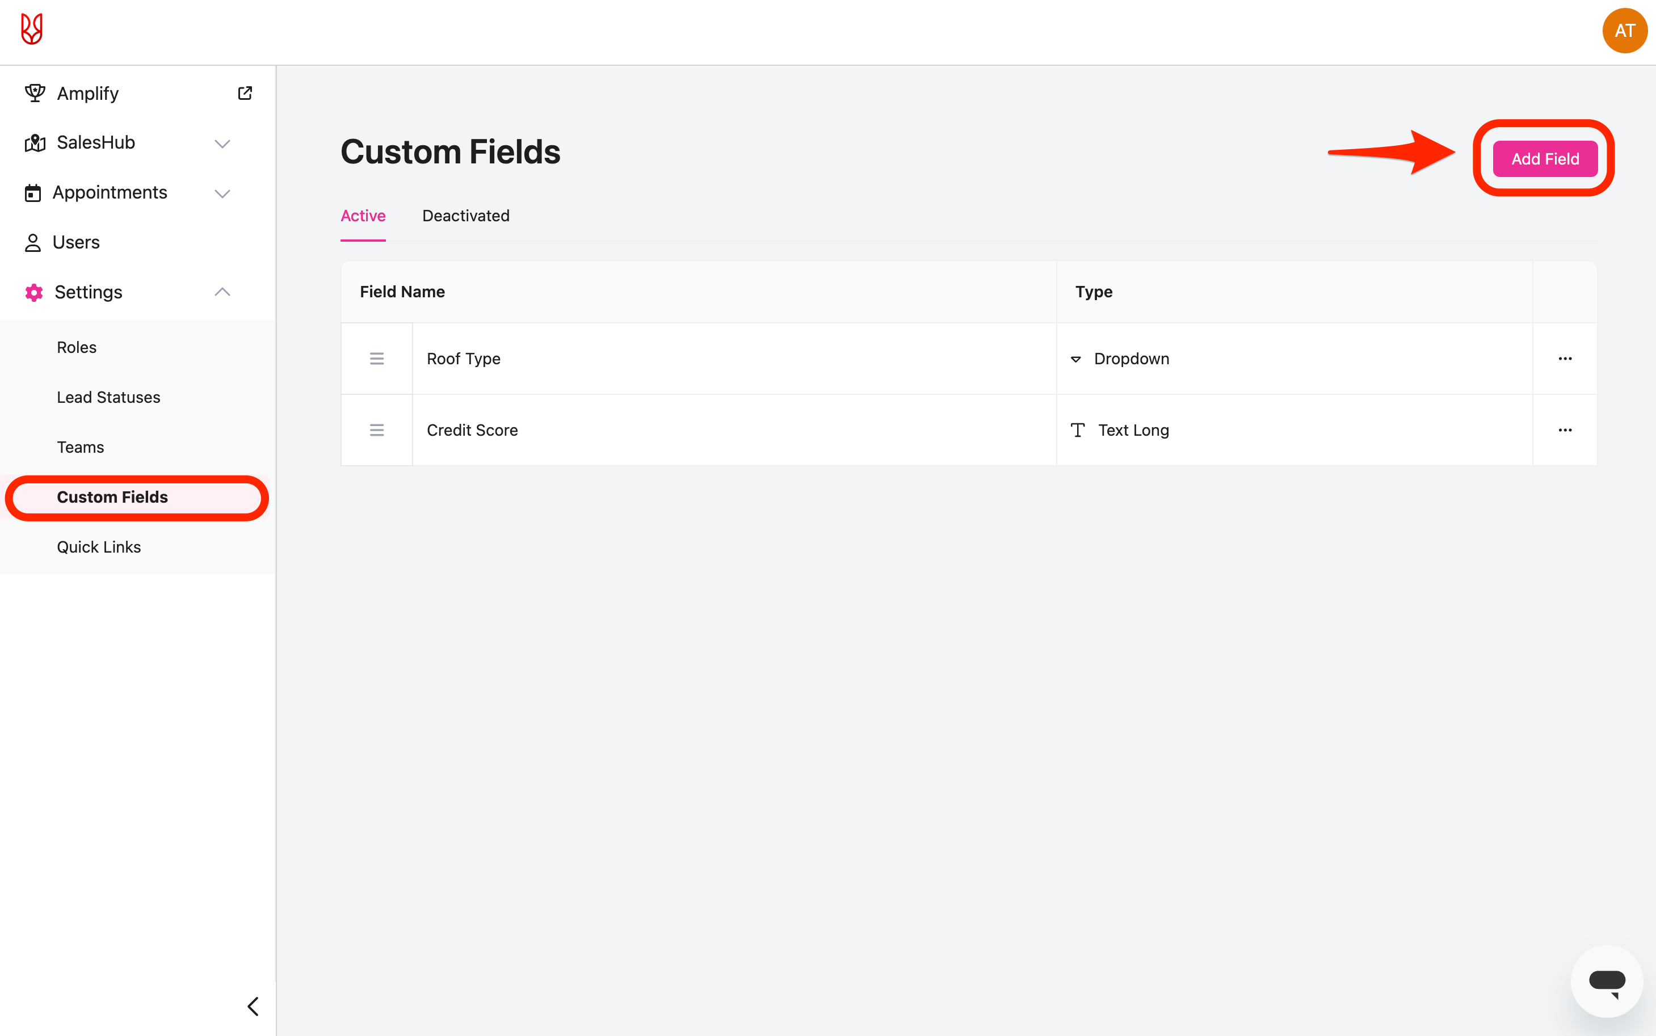Click the red fox logo icon
This screenshot has height=1036, width=1656.
click(32, 30)
